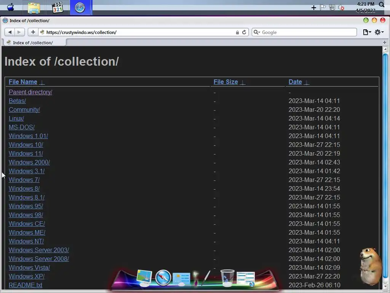Reload the page with the refresh icon
The image size is (390, 293).
click(244, 32)
